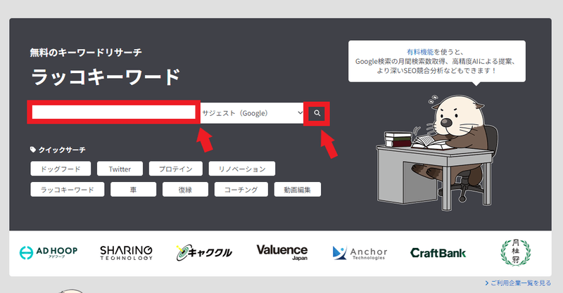
Task: Click the コーチング quick search button
Action: pyautogui.click(x=241, y=189)
